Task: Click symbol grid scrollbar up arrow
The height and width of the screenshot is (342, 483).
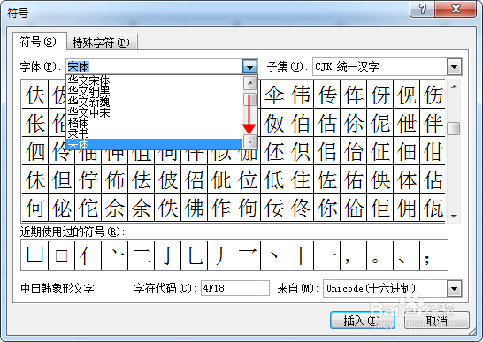Action: pos(454,87)
